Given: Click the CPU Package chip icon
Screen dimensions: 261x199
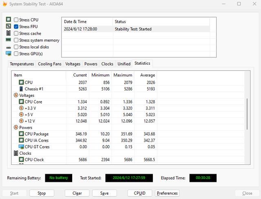Looking at the screenshot, I should (21, 134).
